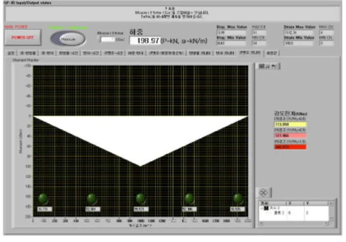Click MIN CH field beside Disp. Min Value
This screenshot has width=346, height=242.
point(259,43)
